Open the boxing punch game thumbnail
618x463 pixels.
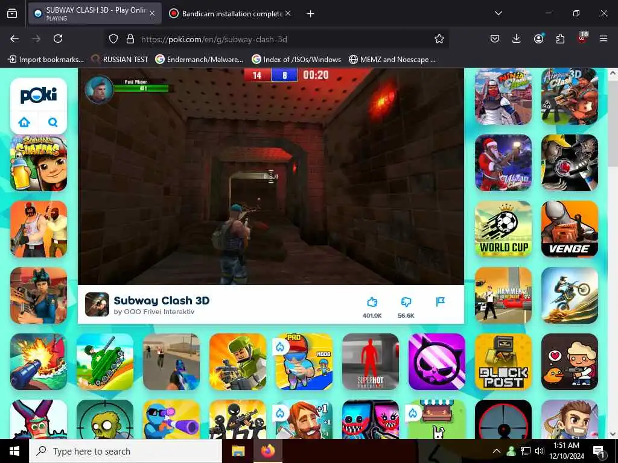point(570,163)
